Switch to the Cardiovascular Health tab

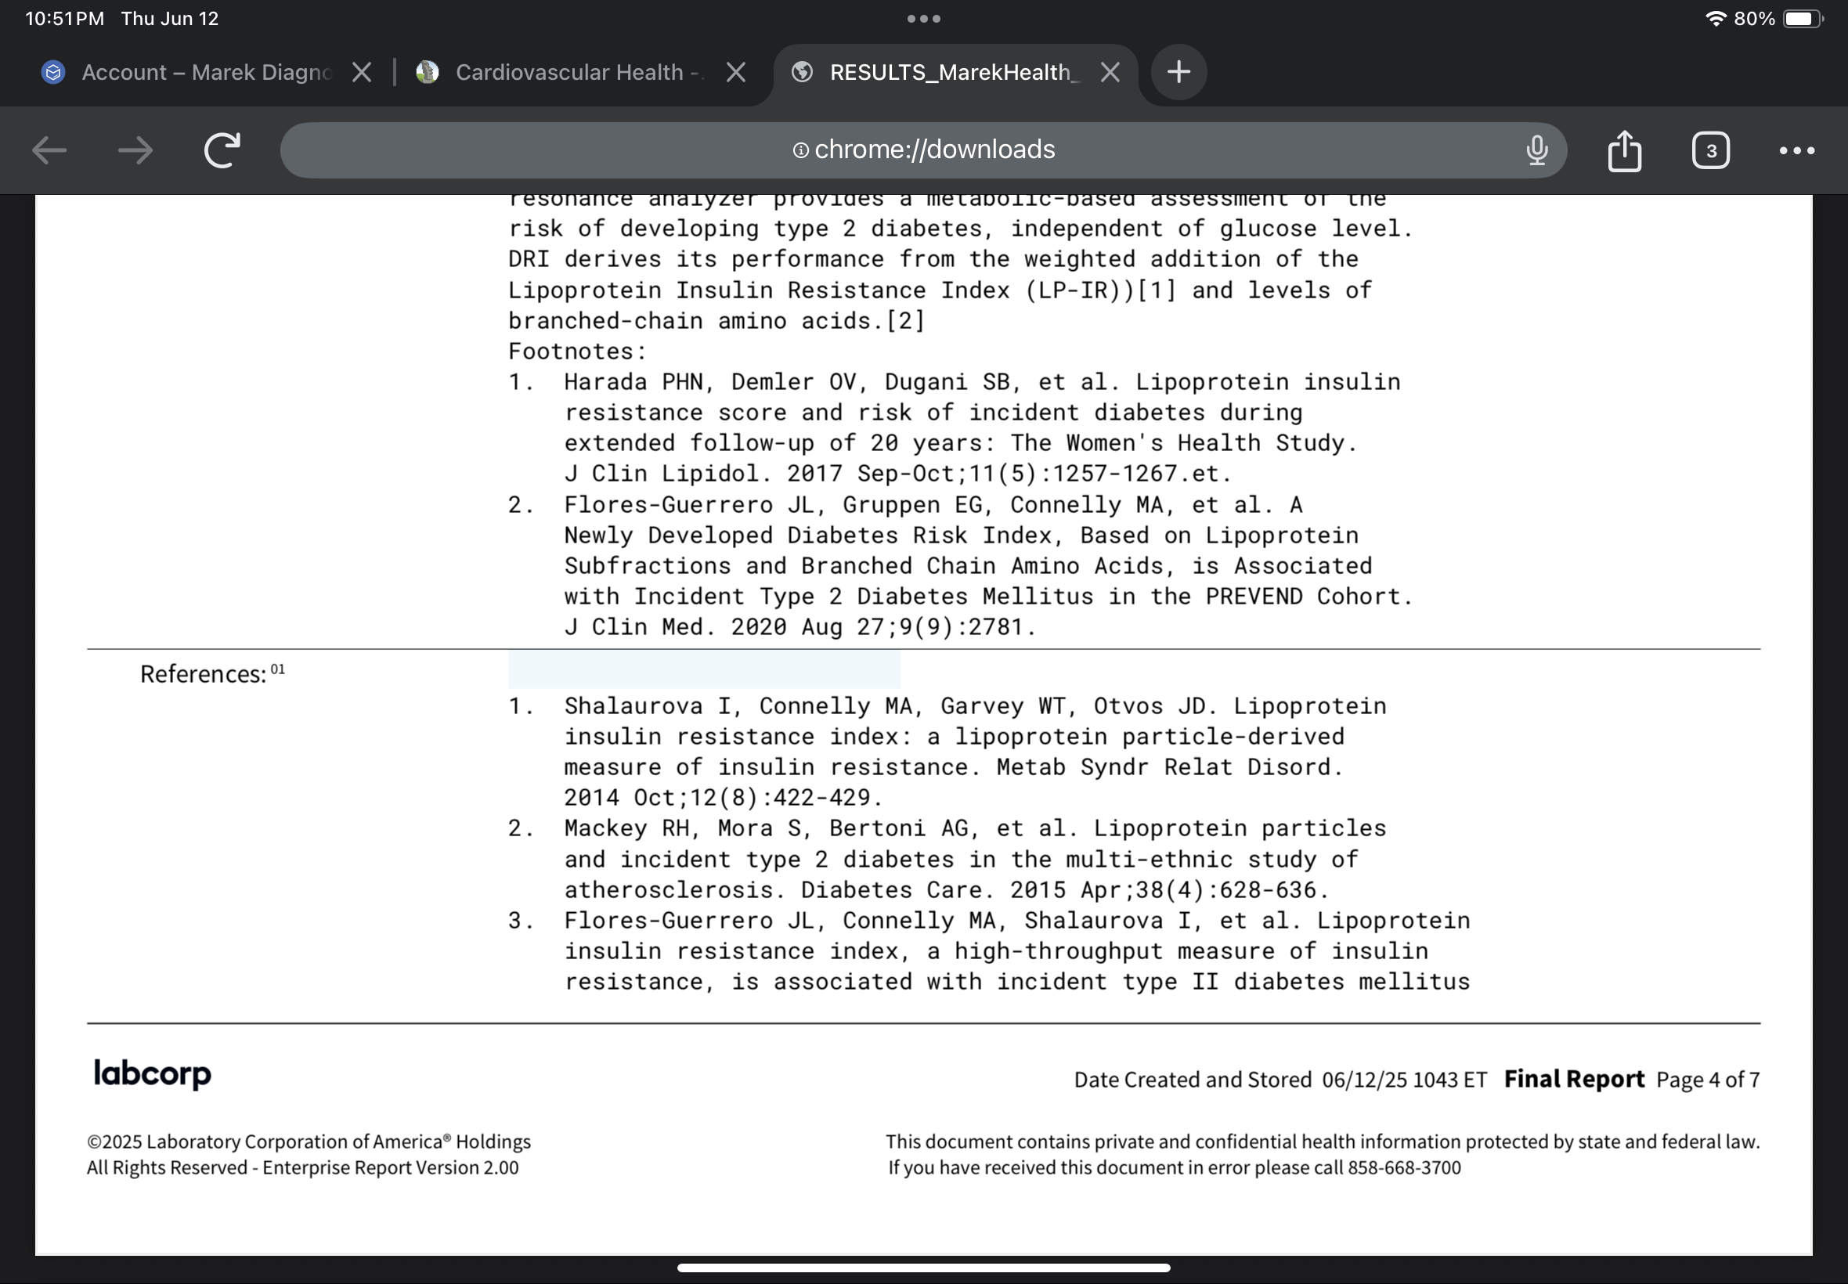(x=579, y=72)
